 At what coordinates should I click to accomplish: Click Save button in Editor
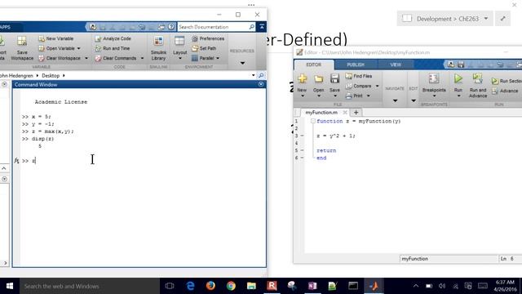coord(334,85)
